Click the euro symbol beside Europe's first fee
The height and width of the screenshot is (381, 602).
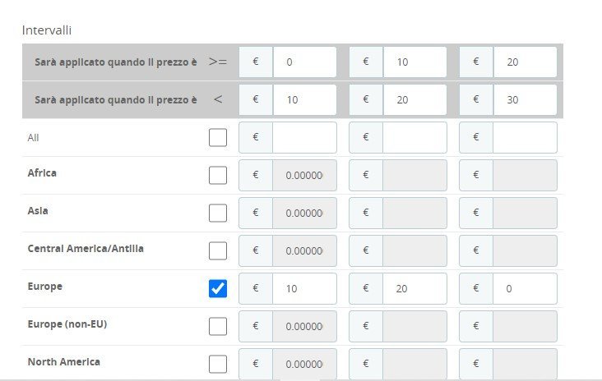(x=256, y=288)
